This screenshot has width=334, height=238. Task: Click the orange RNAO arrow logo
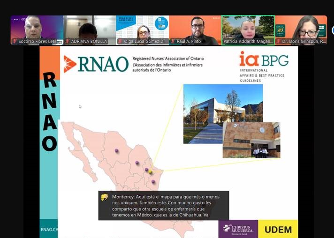click(70, 64)
